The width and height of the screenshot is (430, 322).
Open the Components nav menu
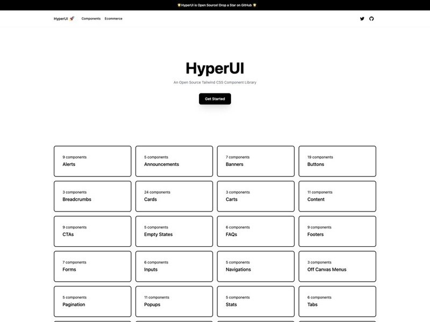coord(91,19)
